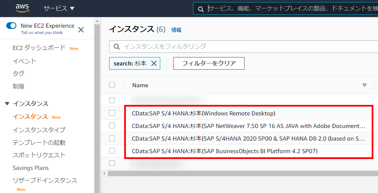Open テンプレートの起動 in sidebar
Image resolution: width=378 pixels, height=193 pixels.
(39, 142)
